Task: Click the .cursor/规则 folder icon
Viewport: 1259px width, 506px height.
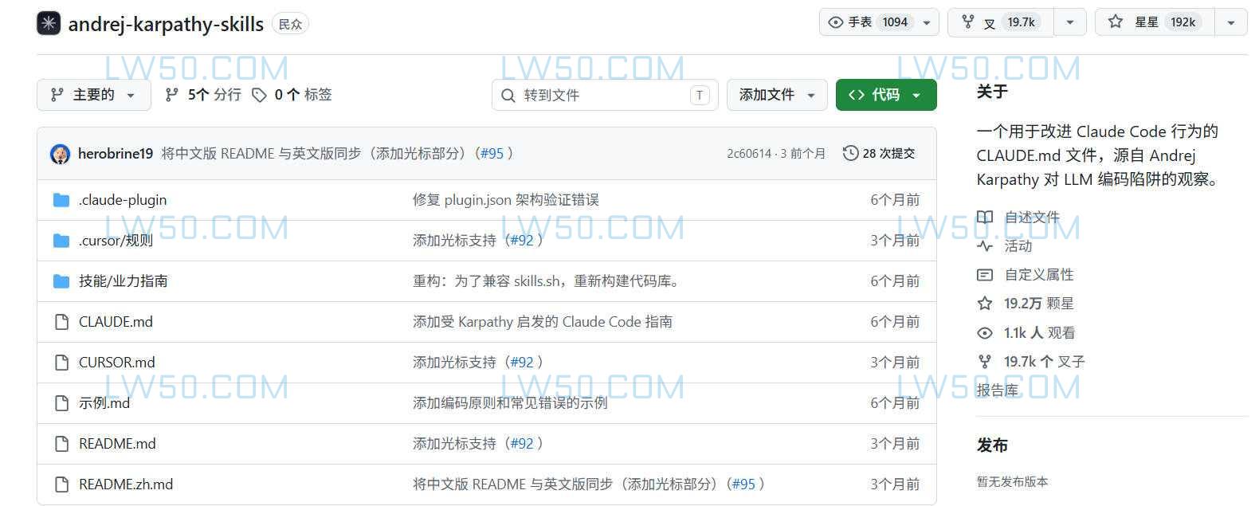Action: click(61, 241)
